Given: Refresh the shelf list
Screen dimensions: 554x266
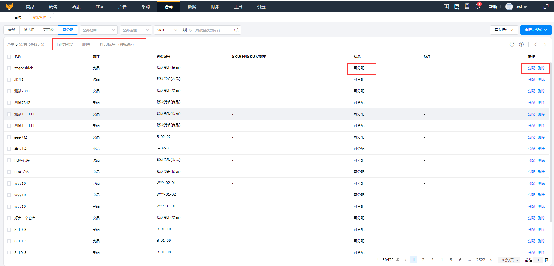Looking at the screenshot, I should pyautogui.click(x=512, y=44).
